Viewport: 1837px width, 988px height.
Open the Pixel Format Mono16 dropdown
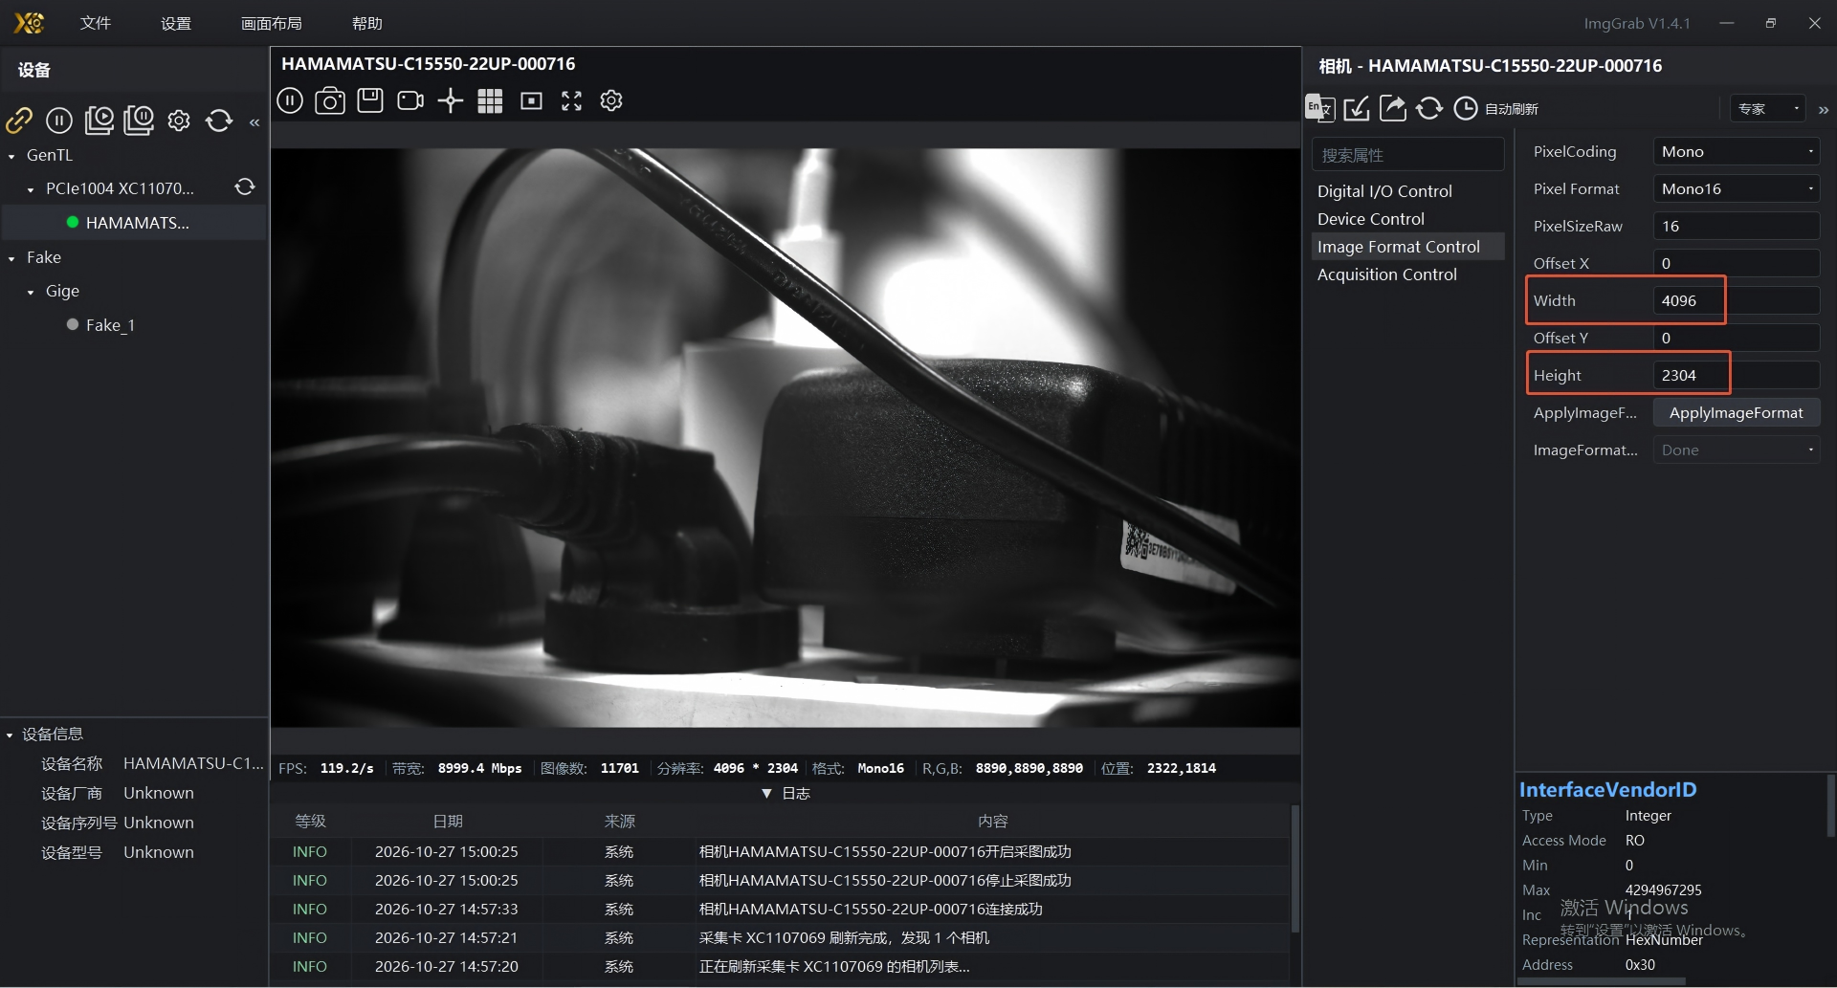click(1736, 188)
